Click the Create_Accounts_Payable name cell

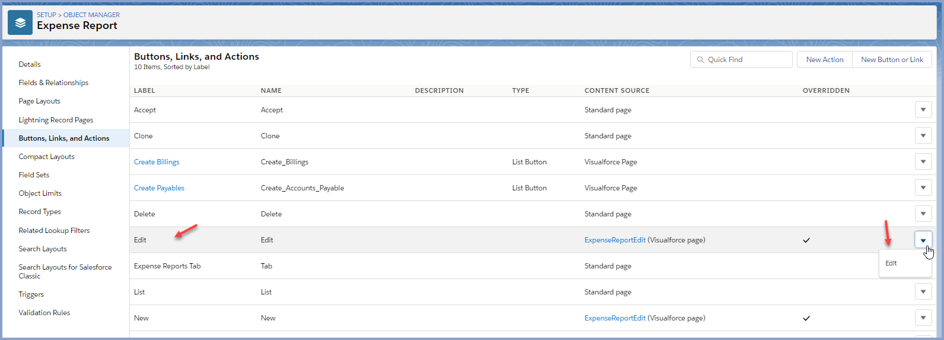(302, 188)
